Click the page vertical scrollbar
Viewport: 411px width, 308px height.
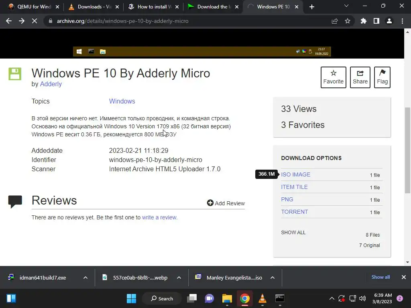click(x=407, y=150)
